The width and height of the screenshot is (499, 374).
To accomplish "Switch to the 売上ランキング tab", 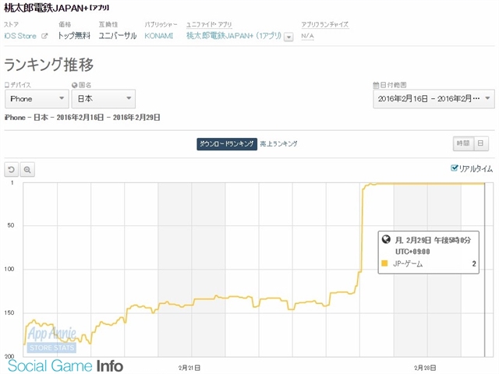I will (x=278, y=143).
